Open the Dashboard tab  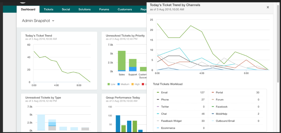tap(28, 9)
